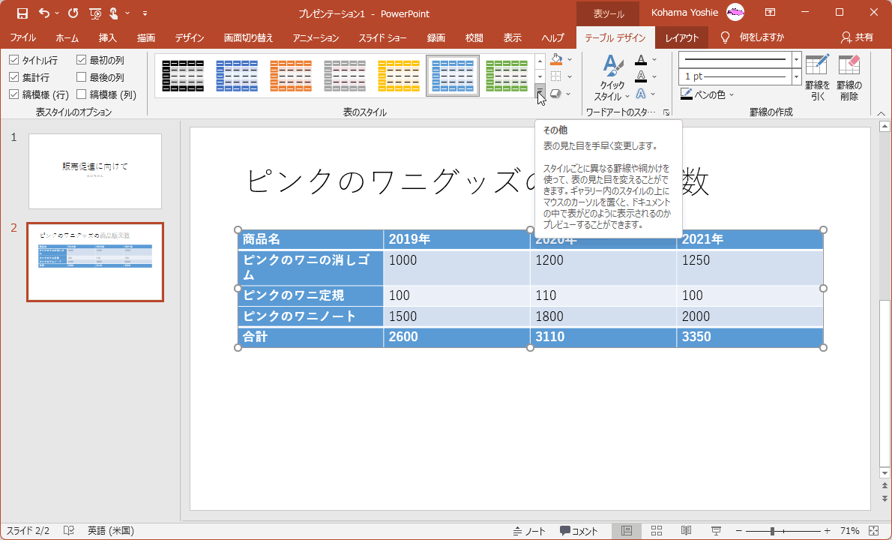Click the table Borders icon
The image size is (892, 540).
tap(556, 76)
